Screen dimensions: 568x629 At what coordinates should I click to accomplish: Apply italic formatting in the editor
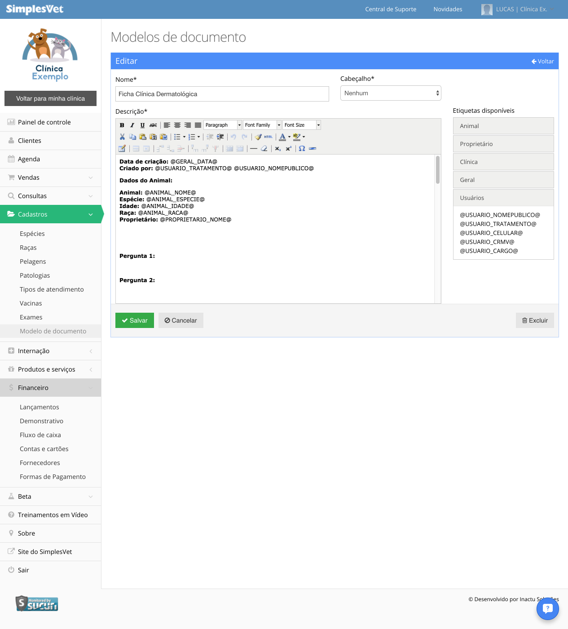(132, 125)
